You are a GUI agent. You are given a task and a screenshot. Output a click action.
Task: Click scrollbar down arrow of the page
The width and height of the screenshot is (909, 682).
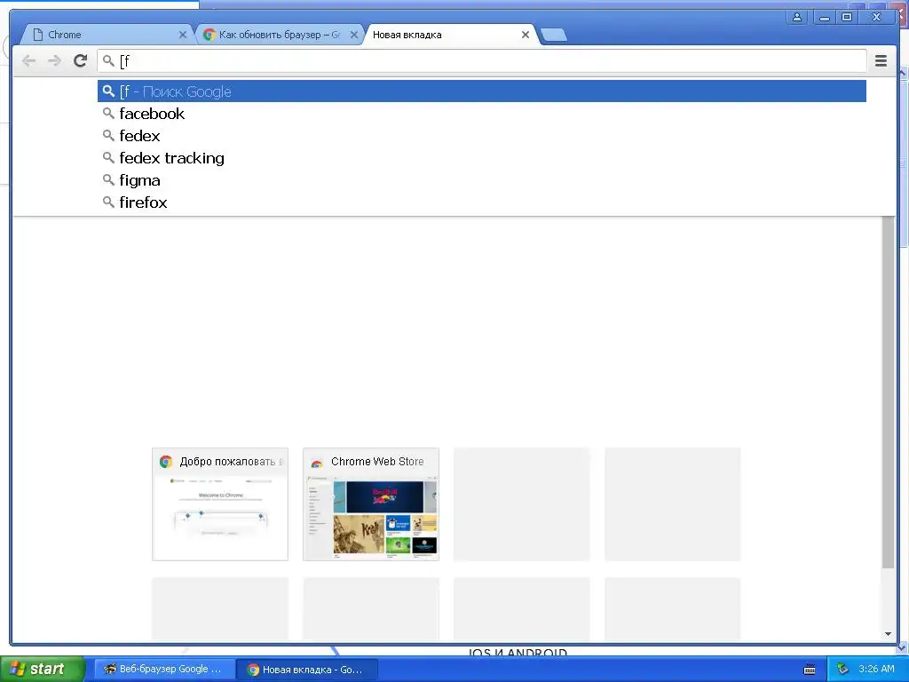coord(888,634)
